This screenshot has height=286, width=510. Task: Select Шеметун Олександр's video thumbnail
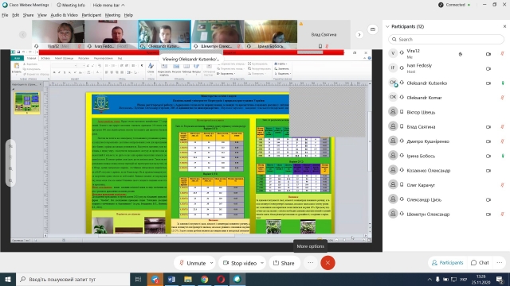218,34
